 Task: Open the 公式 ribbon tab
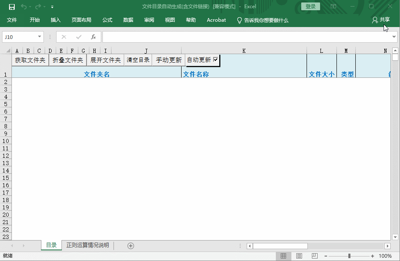pos(107,20)
